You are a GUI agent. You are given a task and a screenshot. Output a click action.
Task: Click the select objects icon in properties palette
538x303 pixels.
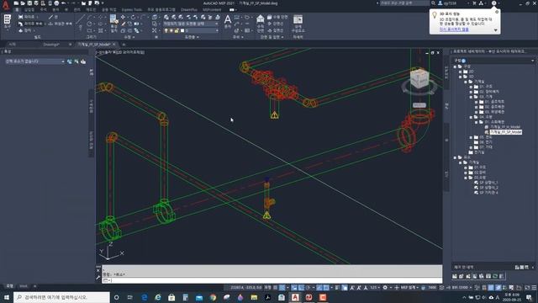tap(76, 61)
